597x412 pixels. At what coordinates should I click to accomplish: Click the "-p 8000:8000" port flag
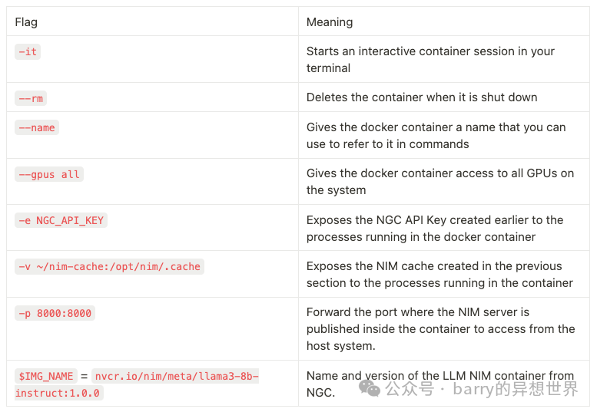(x=55, y=313)
